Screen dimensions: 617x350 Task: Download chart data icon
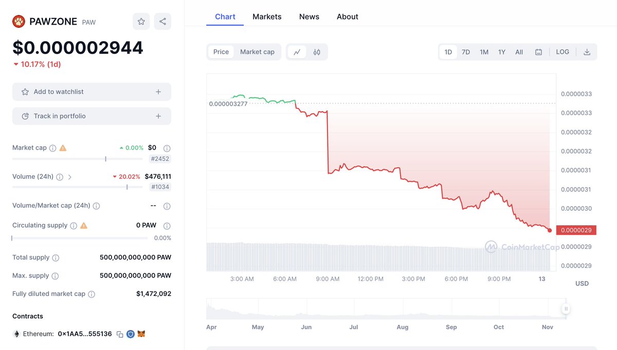click(587, 52)
